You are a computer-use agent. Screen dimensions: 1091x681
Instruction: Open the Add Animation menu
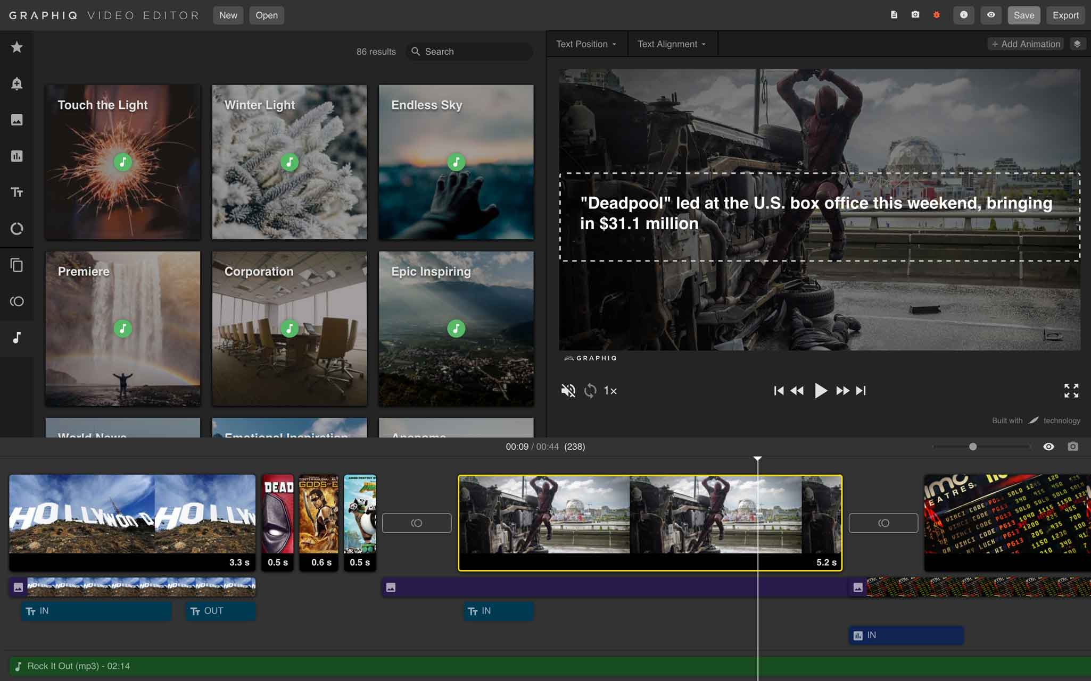pos(1025,44)
